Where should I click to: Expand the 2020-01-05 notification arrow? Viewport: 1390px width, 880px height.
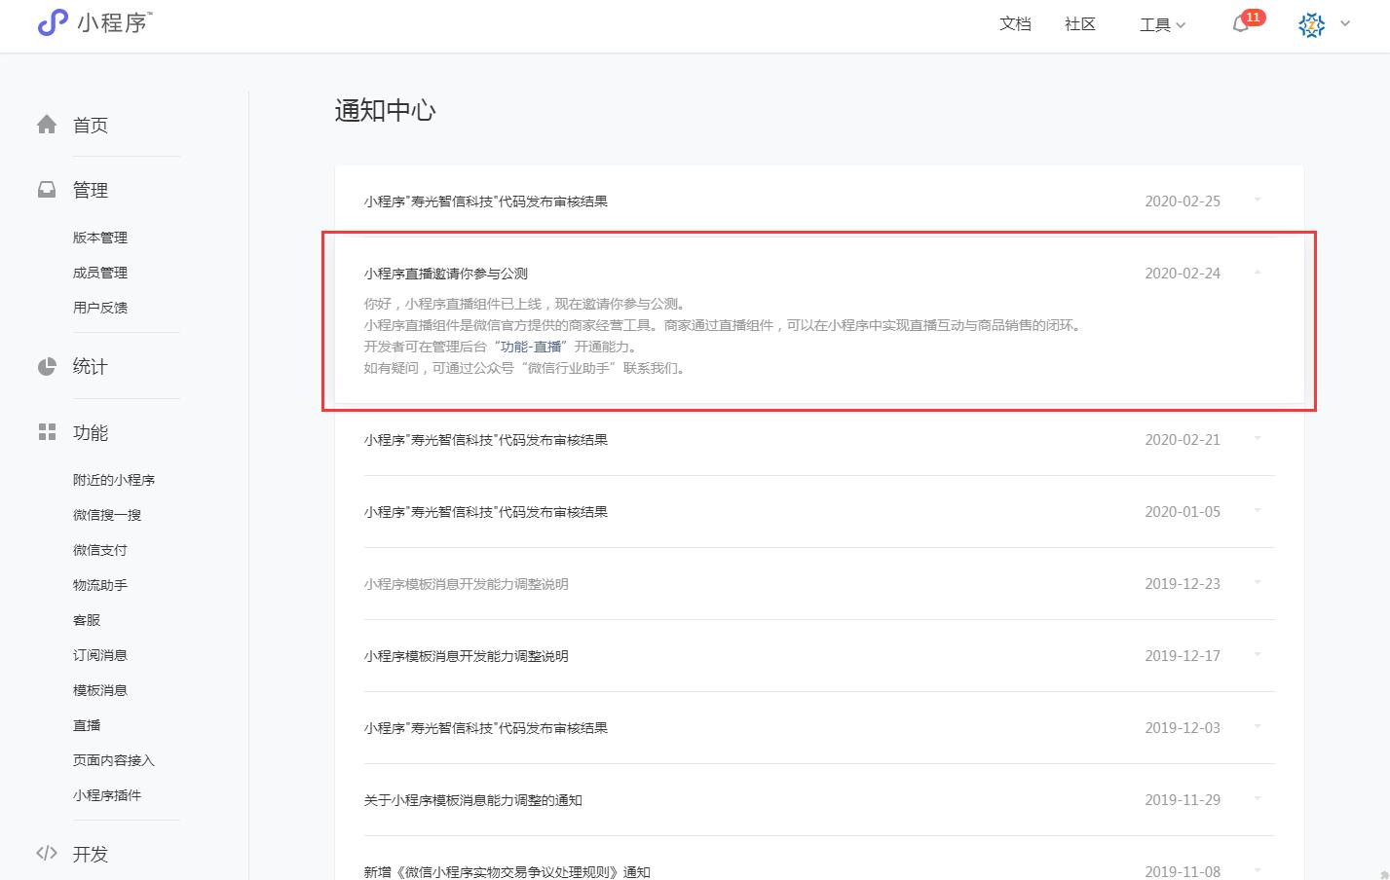coord(1258,510)
